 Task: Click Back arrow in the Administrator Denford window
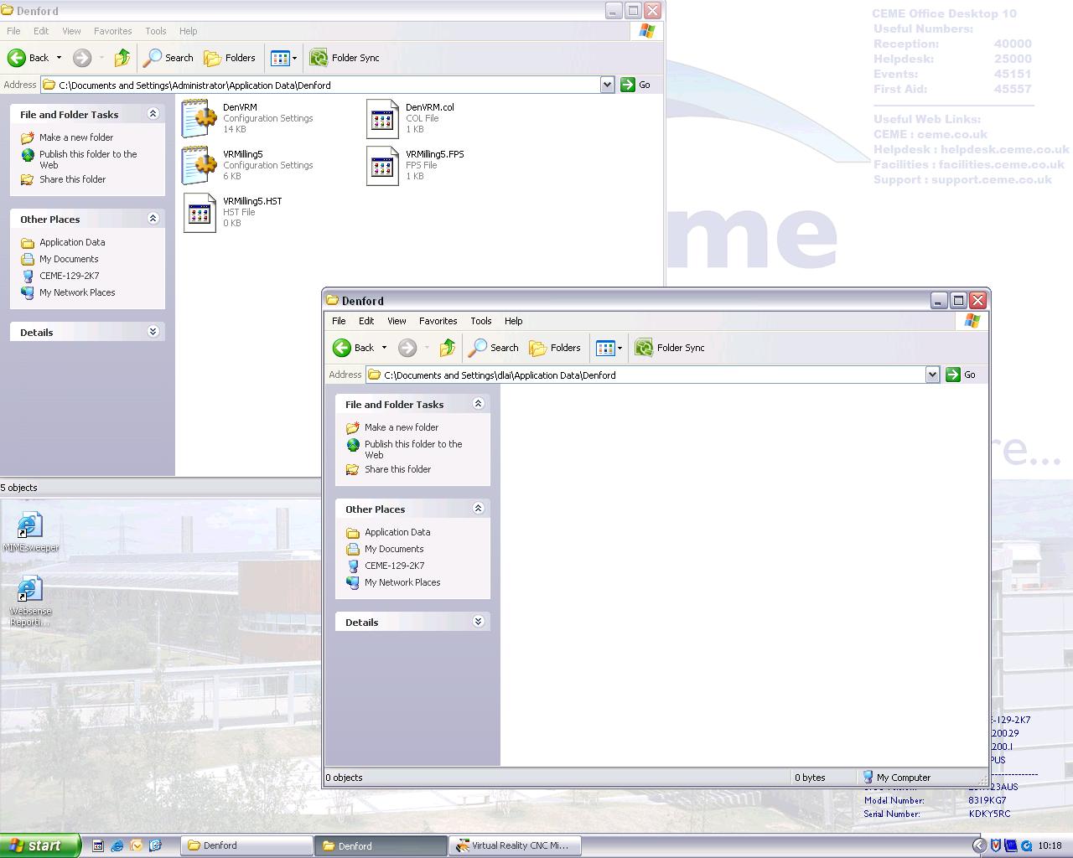pos(17,58)
